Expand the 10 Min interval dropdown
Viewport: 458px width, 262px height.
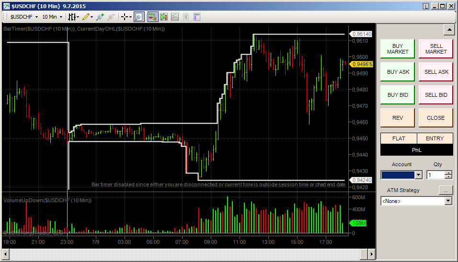(52, 17)
